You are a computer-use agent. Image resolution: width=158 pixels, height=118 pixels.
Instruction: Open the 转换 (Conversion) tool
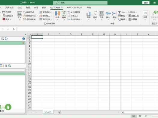pyautogui.click(x=64, y=16)
